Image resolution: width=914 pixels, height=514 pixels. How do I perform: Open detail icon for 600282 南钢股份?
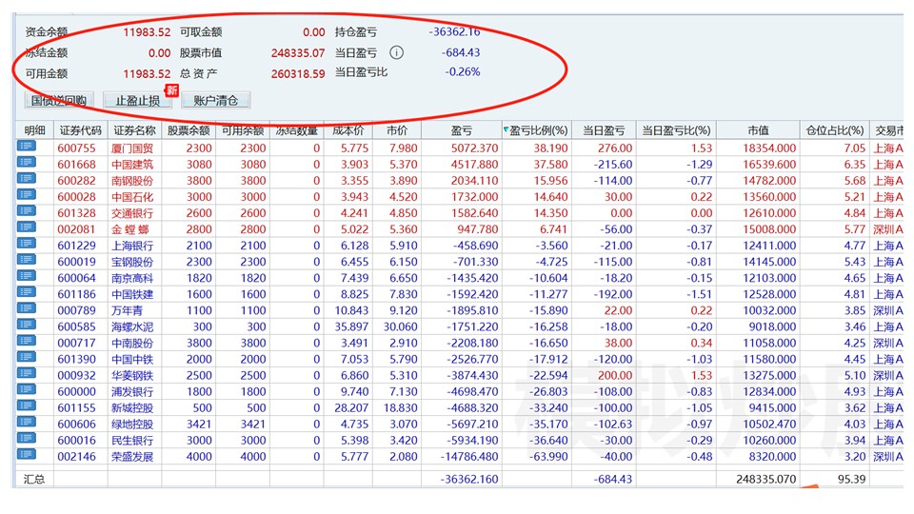(27, 179)
